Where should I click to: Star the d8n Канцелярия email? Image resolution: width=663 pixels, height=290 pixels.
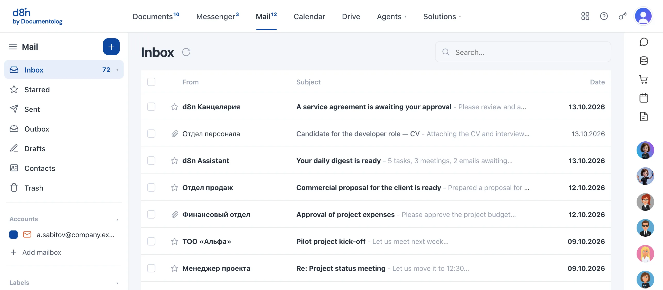175,107
